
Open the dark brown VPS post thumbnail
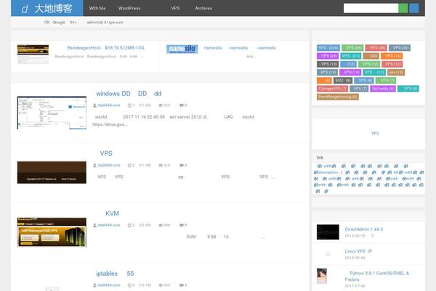pyautogui.click(x=52, y=172)
